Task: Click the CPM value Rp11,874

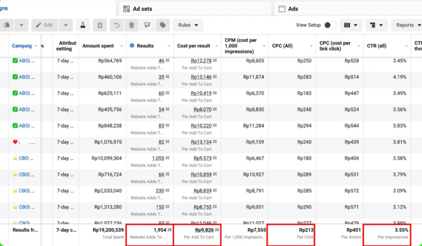Action: [254, 77]
